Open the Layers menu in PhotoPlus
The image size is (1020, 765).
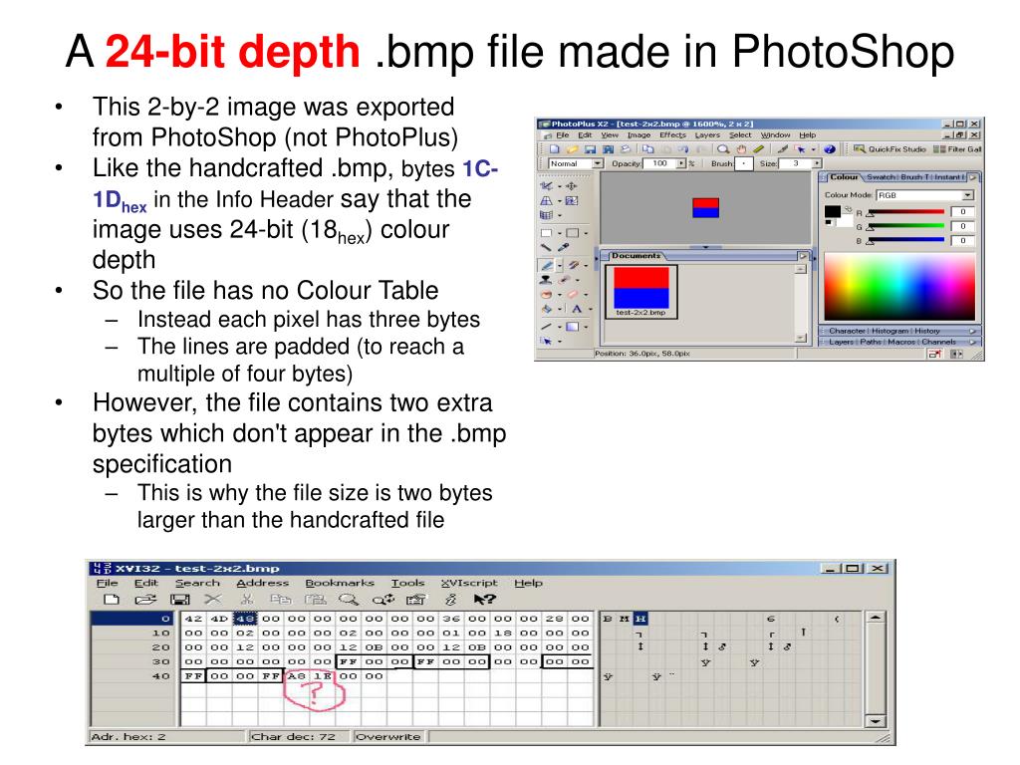[x=708, y=135]
